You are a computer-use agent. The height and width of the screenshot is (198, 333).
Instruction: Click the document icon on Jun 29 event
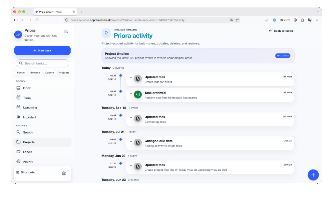pos(138,167)
